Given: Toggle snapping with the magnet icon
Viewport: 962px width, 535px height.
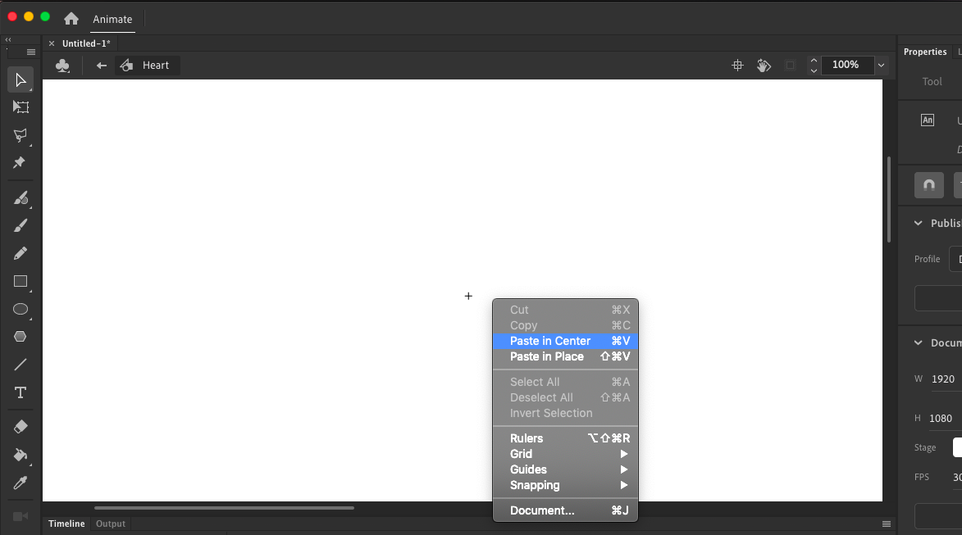Looking at the screenshot, I should tap(928, 185).
